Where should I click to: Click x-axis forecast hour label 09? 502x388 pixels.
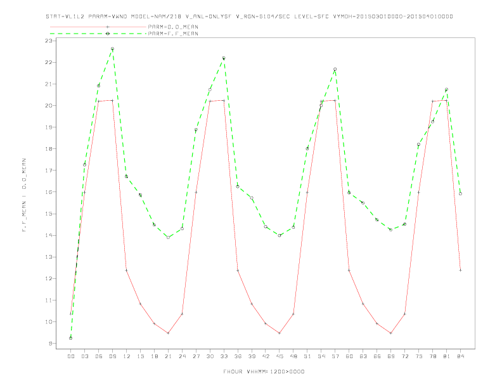tap(112, 356)
